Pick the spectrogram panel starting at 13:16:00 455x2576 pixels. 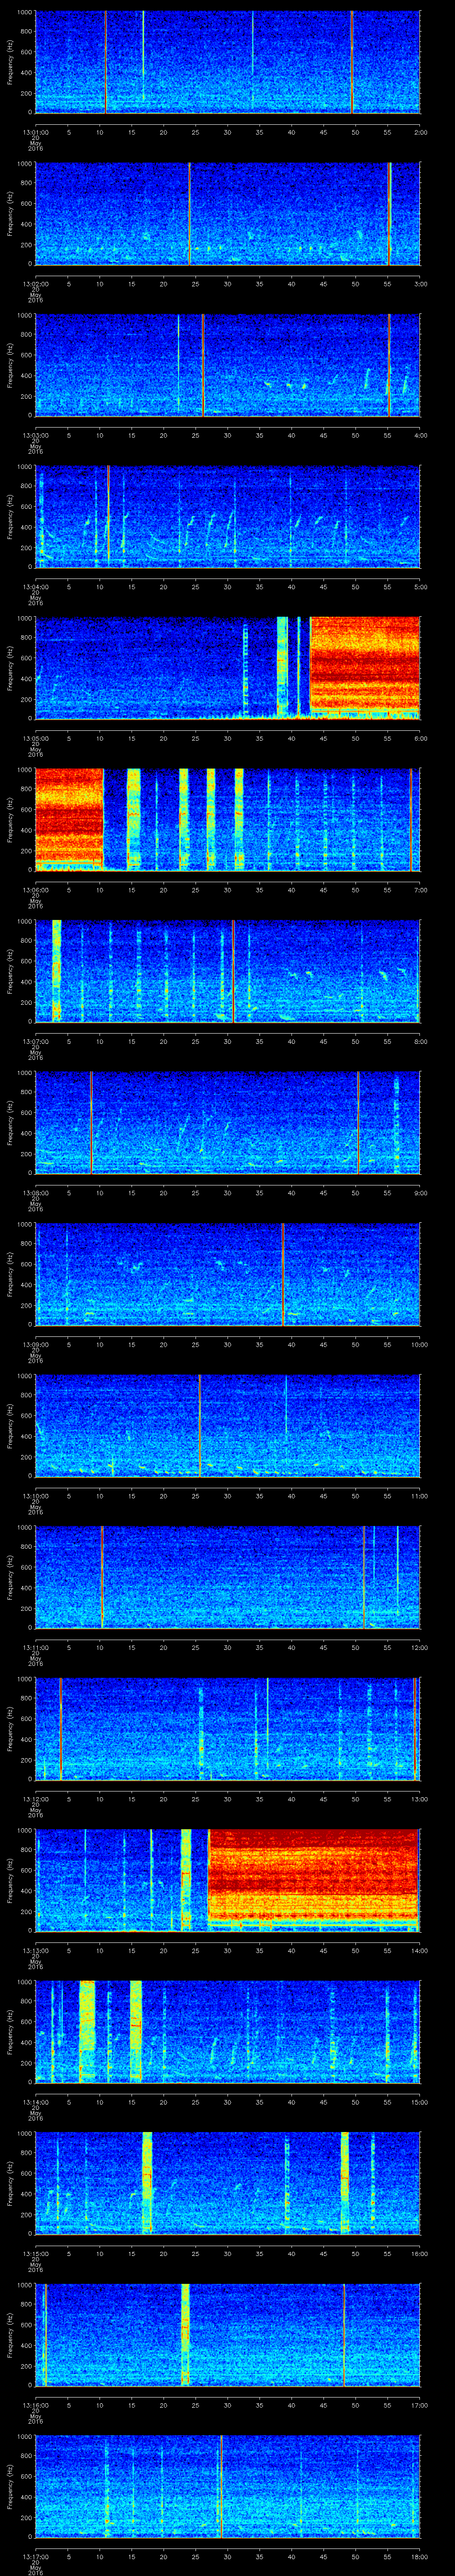(228, 2334)
